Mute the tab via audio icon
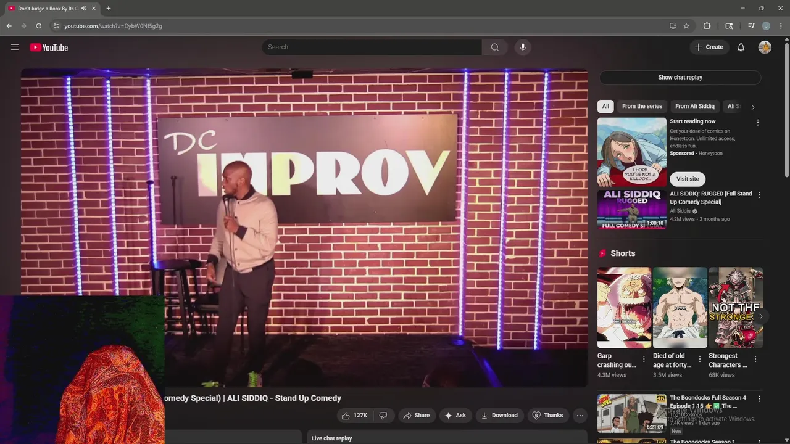This screenshot has height=444, width=790. 84,9
